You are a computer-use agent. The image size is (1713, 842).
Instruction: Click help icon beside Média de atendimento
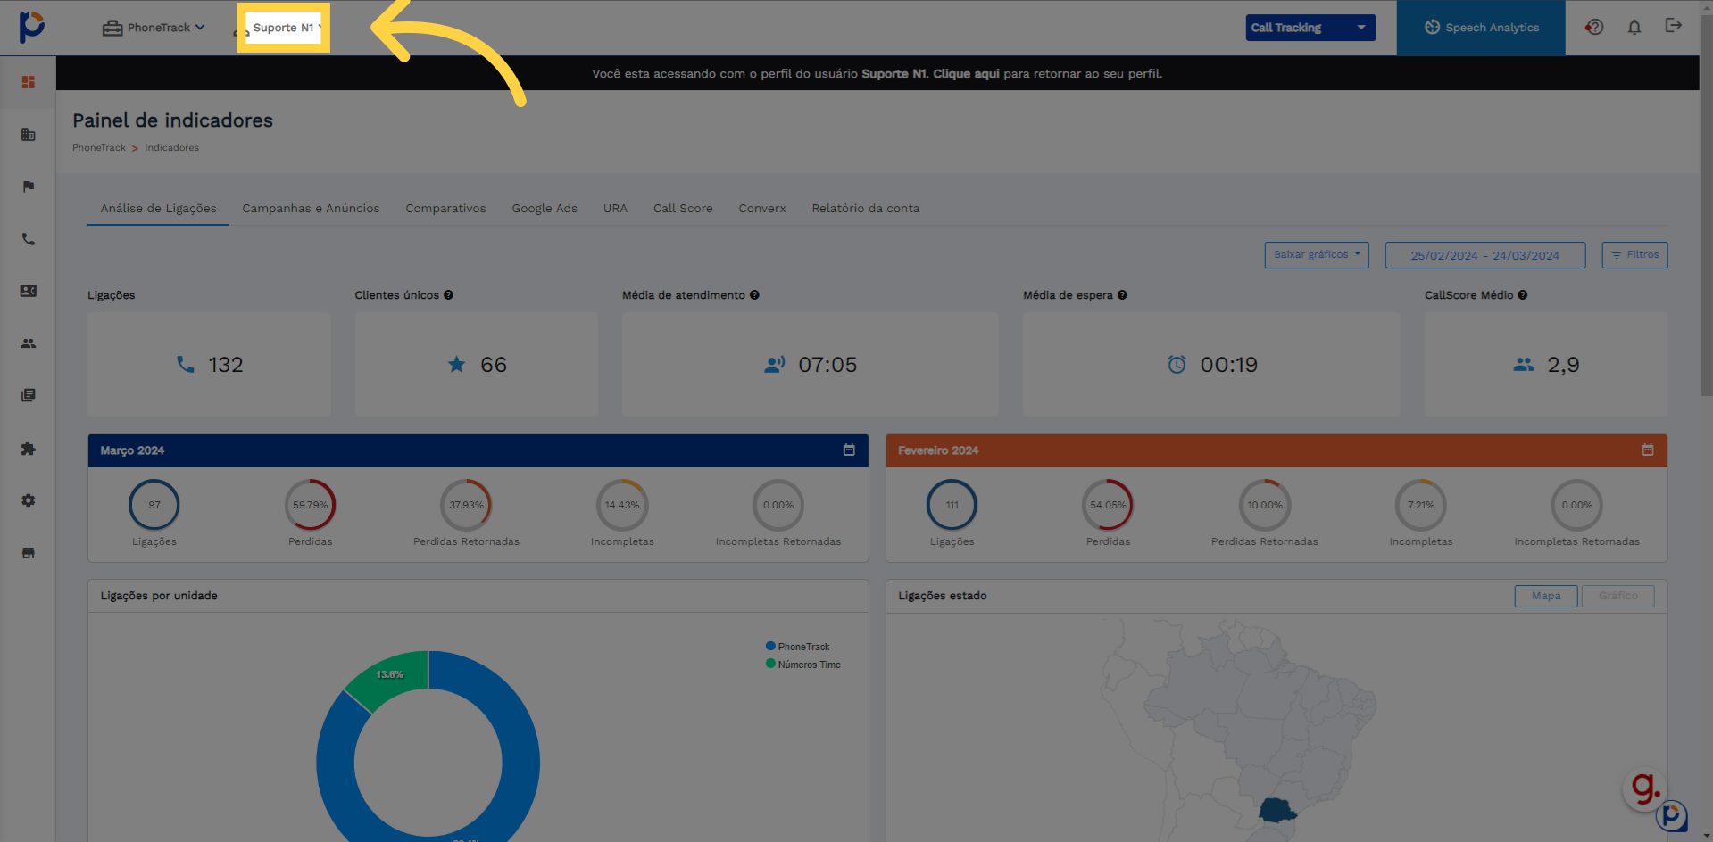click(x=754, y=295)
